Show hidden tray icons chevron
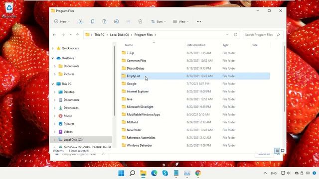The width and height of the screenshot is (319, 179). pyautogui.click(x=265, y=173)
